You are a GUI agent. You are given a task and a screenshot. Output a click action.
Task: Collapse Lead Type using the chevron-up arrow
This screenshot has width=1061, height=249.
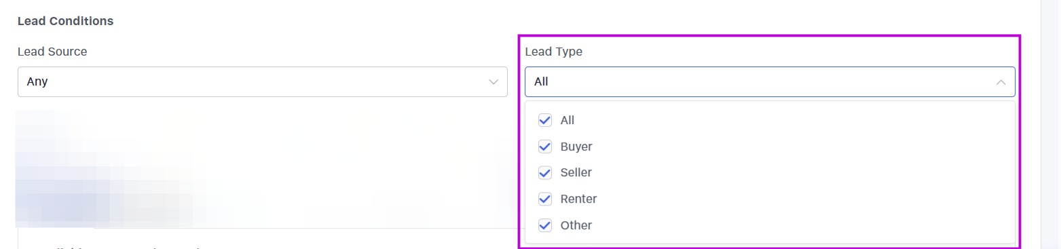coord(1001,82)
